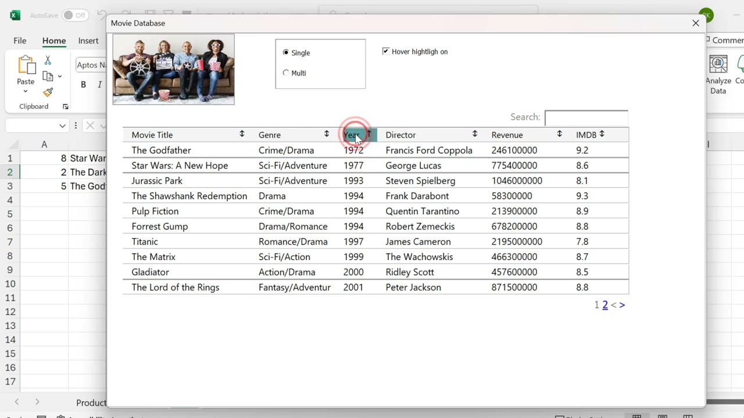The width and height of the screenshot is (744, 418).
Task: Close the Movie Database dialog
Action: pos(696,23)
